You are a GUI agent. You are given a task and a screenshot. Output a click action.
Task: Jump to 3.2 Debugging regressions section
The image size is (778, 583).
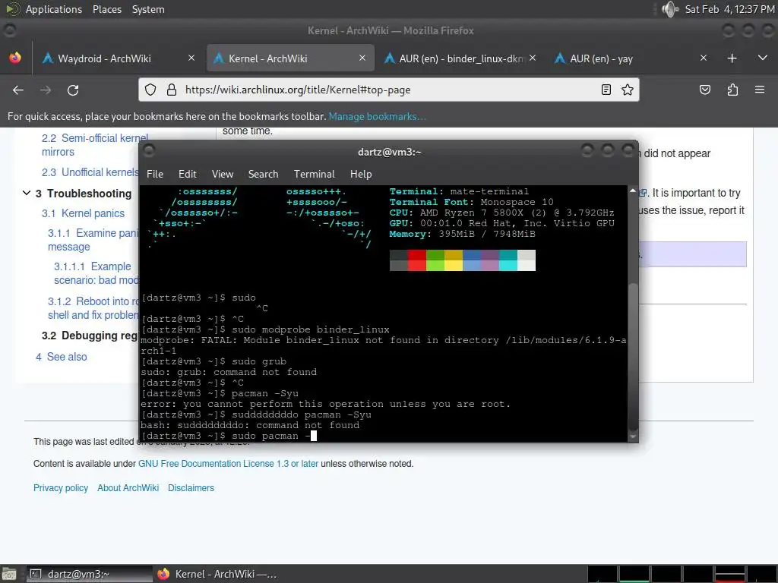pos(90,336)
